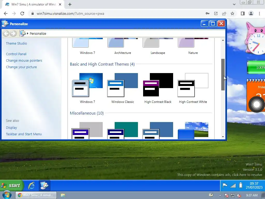265x199 pixels.
Task: Click Chrome Win7 Simu taskbar button
Action: point(36,195)
